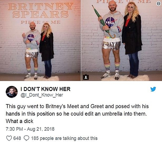
Task: Open the I DON'T KNOW HER profile avatar
Action: pos(12,92)
